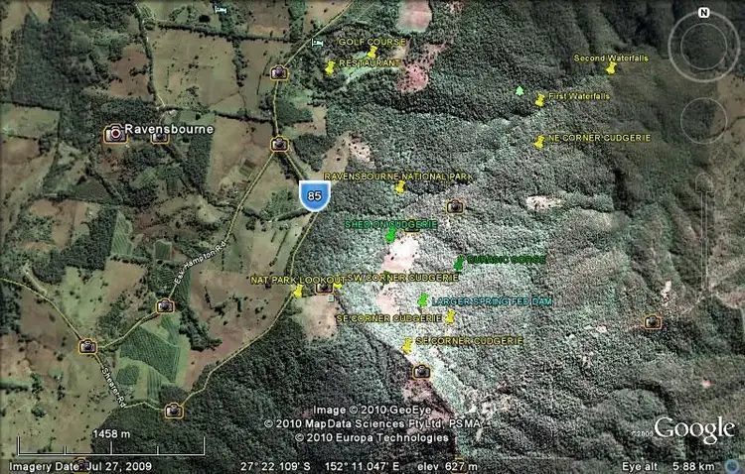Click the elev 627 m readout

coord(447,466)
